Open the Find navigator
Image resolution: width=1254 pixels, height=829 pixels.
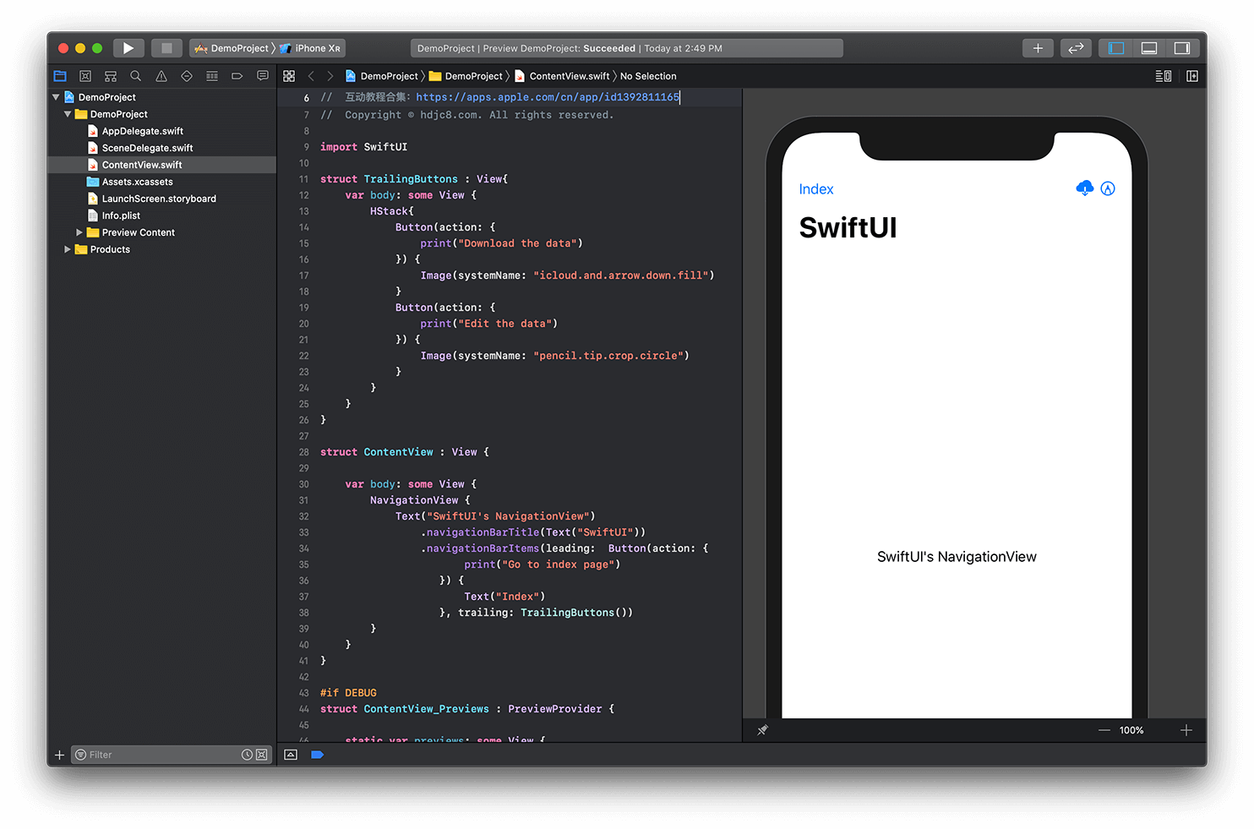(x=136, y=76)
